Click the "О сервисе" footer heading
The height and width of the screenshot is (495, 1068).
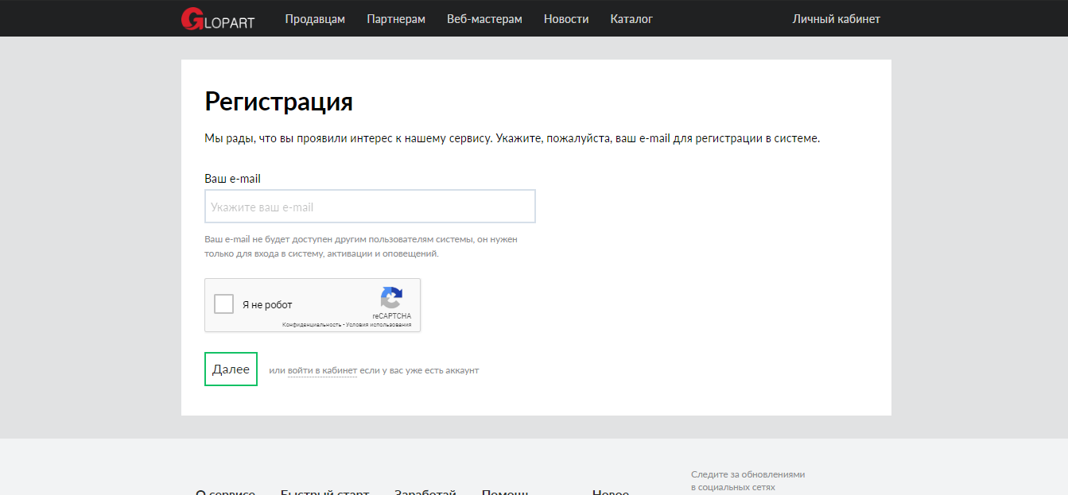pyautogui.click(x=225, y=492)
